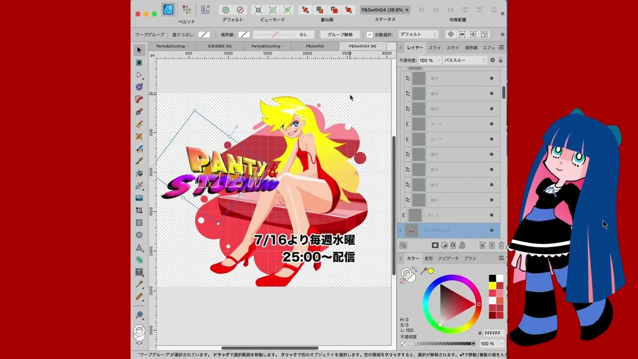
Task: Select the Rectangle tool
Action: [139, 223]
